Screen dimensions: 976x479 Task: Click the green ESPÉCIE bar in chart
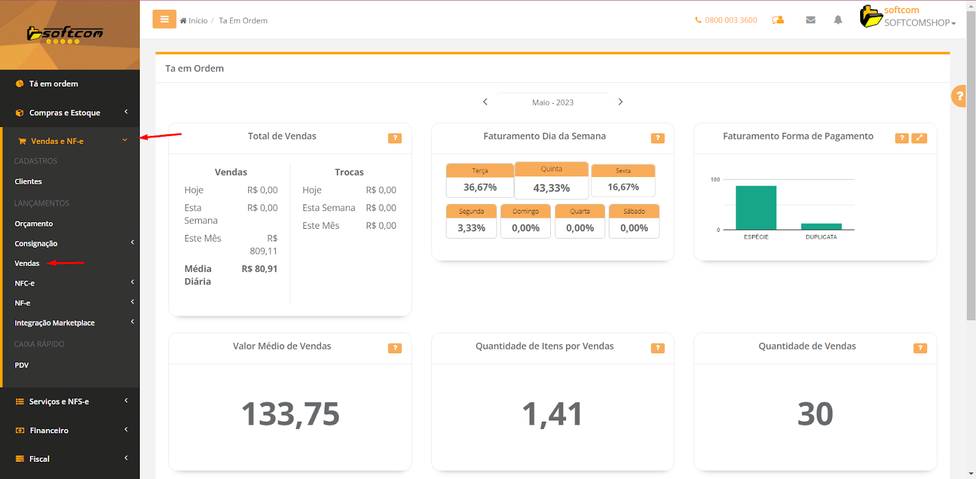[x=756, y=207]
